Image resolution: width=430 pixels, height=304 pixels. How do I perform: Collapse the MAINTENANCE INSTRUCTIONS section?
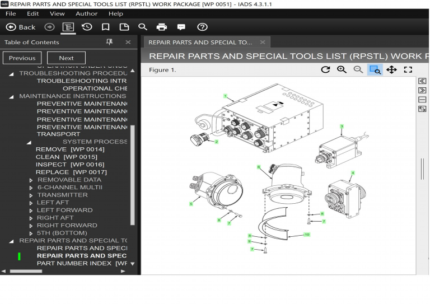[x=12, y=96]
